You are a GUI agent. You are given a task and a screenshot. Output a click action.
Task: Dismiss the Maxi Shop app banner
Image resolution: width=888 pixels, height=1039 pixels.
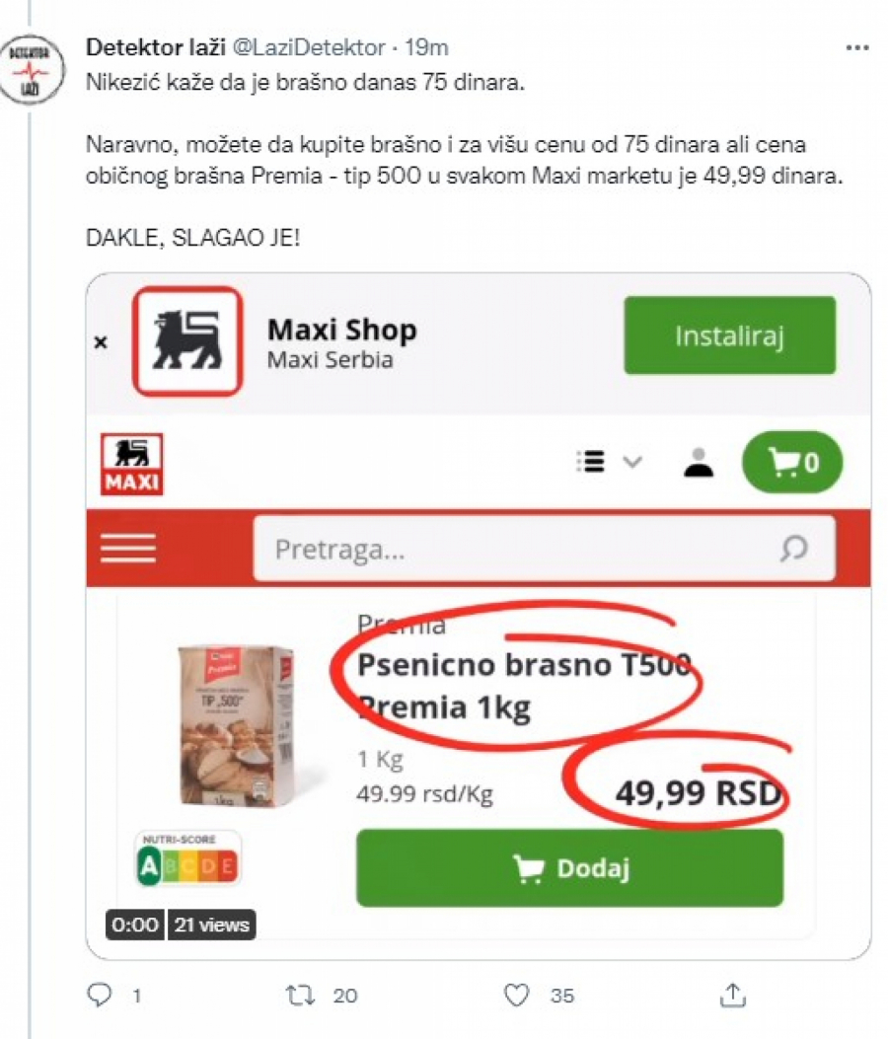[x=101, y=342]
